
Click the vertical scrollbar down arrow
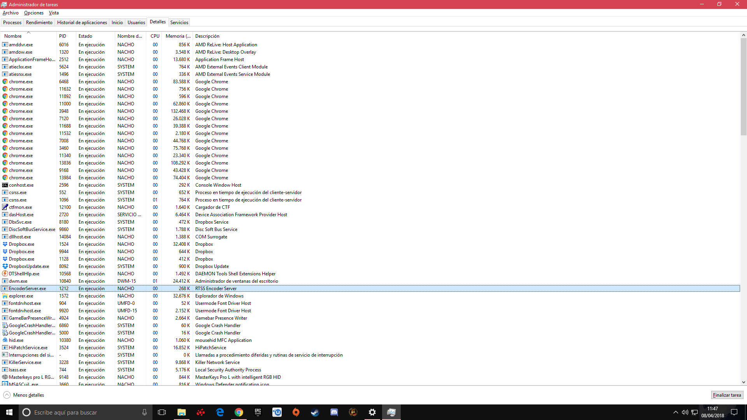coord(743,382)
